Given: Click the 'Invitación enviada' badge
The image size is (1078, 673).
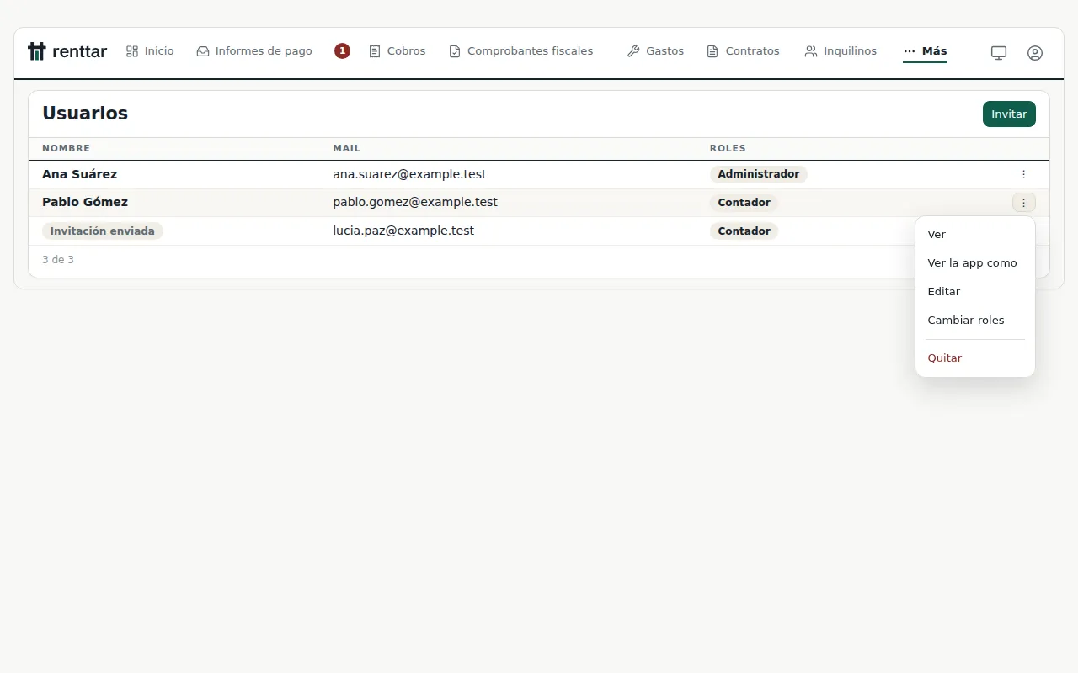Looking at the screenshot, I should [103, 231].
